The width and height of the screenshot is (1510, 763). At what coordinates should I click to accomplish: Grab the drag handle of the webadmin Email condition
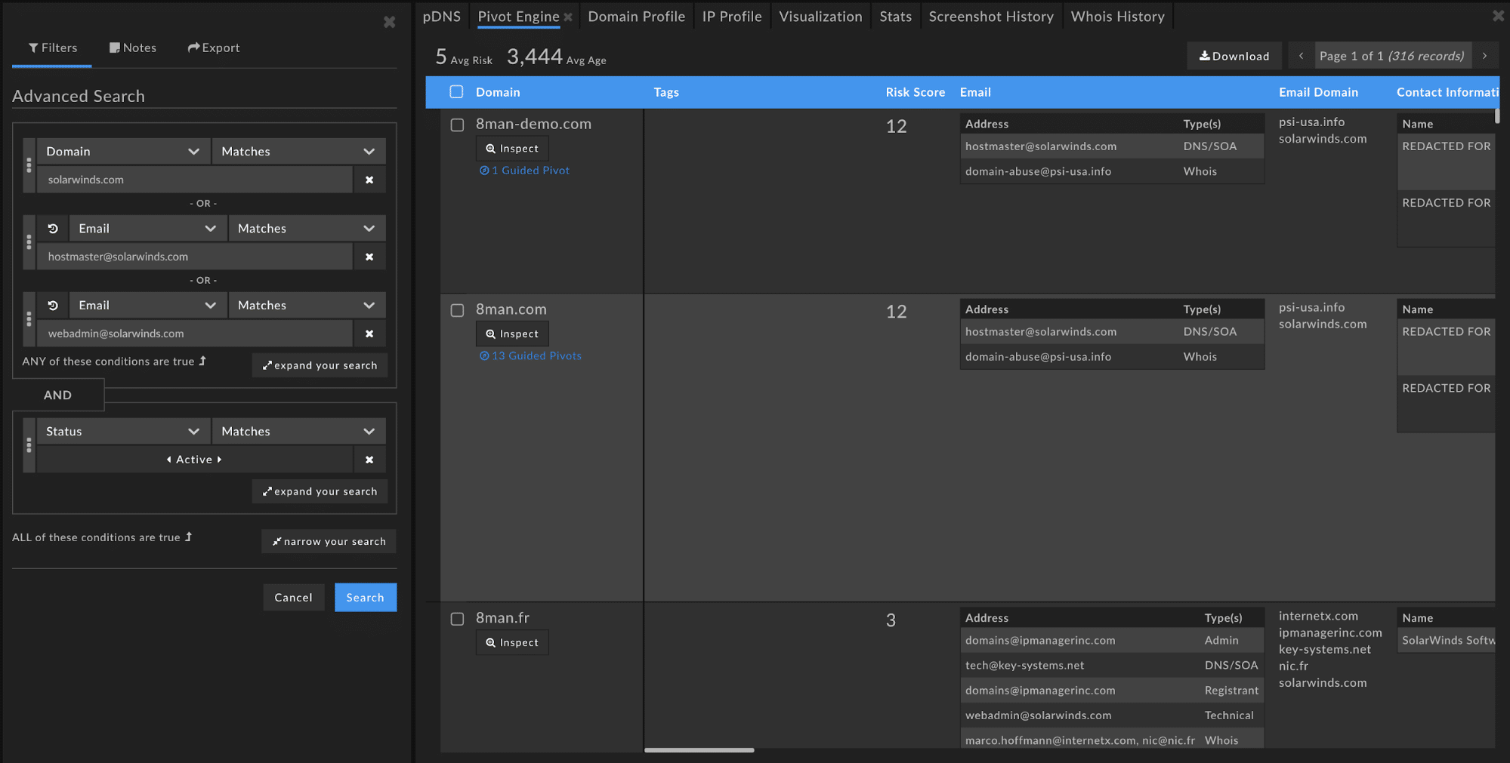point(29,318)
